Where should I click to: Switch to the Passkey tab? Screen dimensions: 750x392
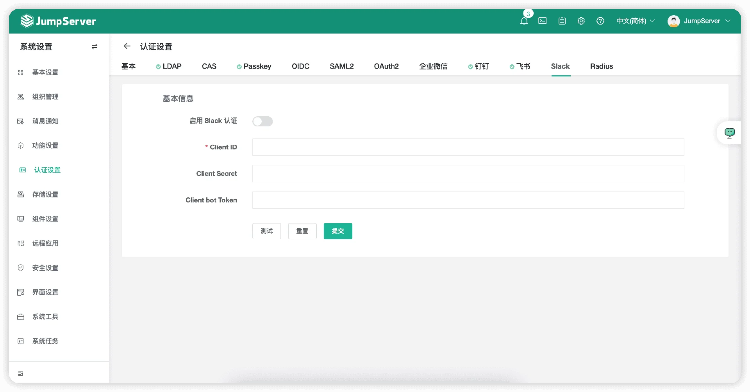(x=254, y=66)
